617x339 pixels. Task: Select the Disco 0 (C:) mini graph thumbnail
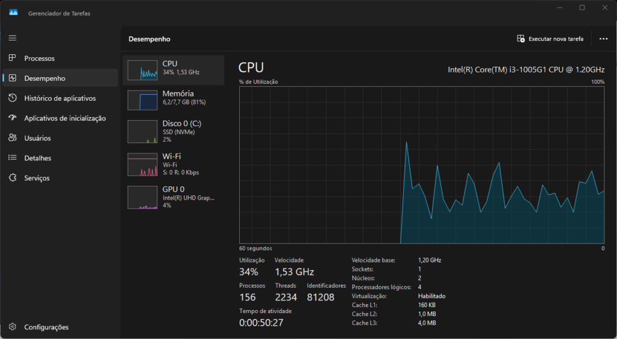click(x=142, y=131)
